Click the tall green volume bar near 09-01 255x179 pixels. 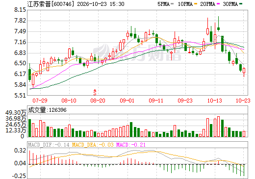[x=131, y=129]
